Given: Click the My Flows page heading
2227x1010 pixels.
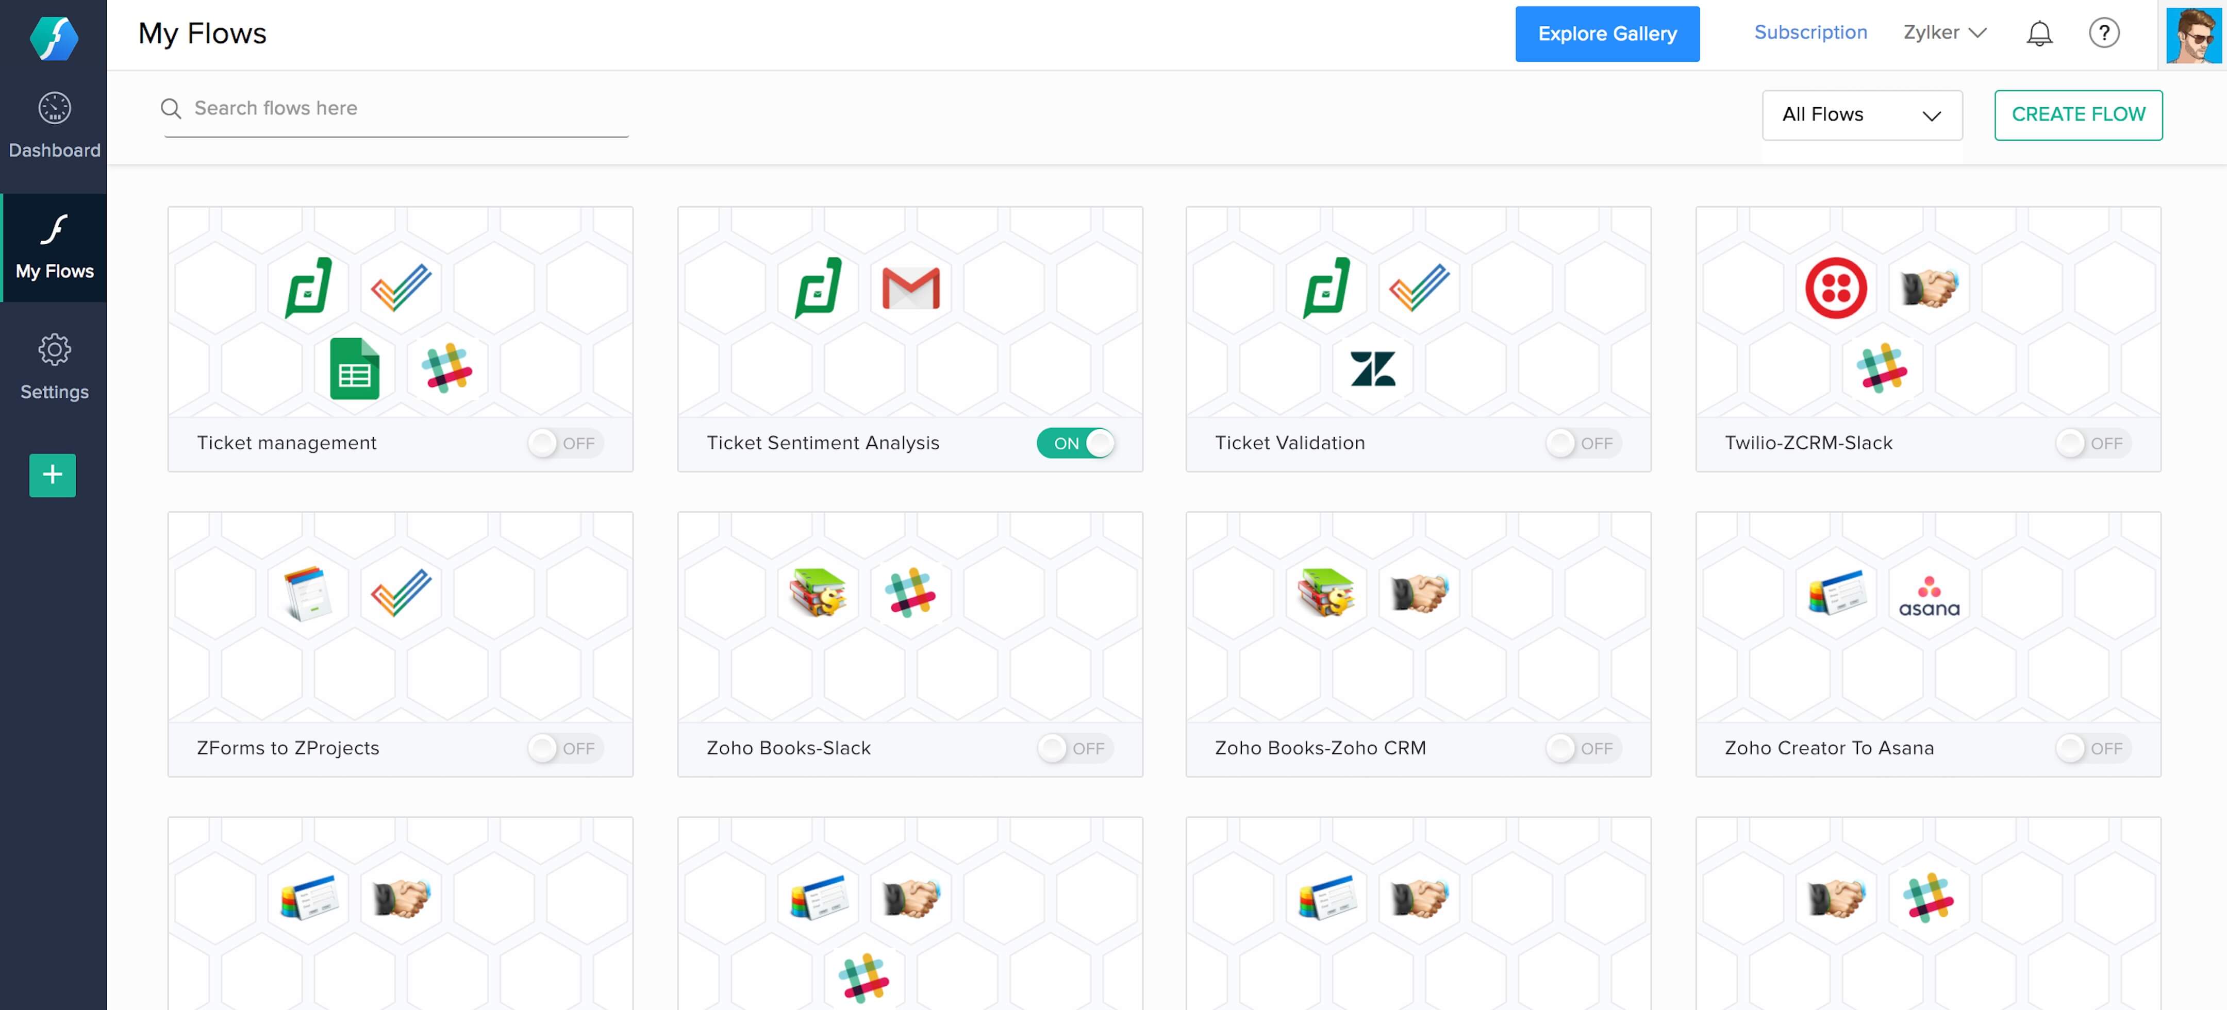Looking at the screenshot, I should [x=202, y=33].
